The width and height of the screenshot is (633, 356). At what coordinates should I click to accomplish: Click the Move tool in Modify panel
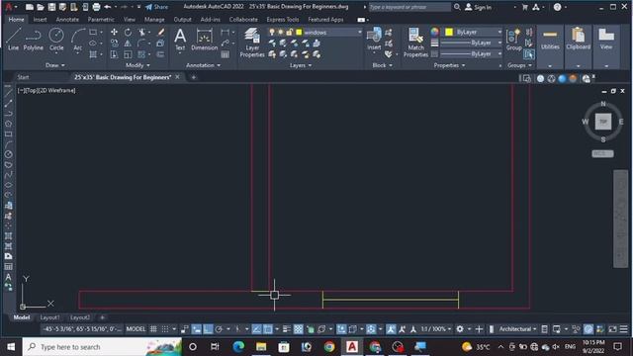pyautogui.click(x=115, y=33)
